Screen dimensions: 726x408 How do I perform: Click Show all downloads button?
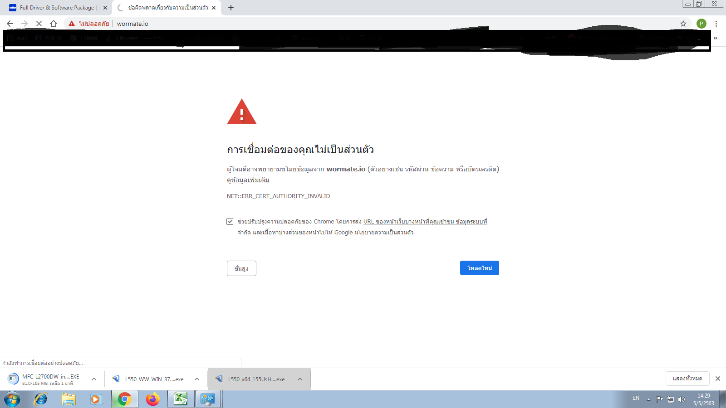pyautogui.click(x=687, y=379)
